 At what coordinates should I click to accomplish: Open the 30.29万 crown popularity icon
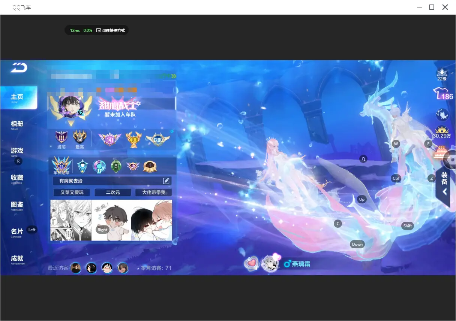pyautogui.click(x=442, y=132)
